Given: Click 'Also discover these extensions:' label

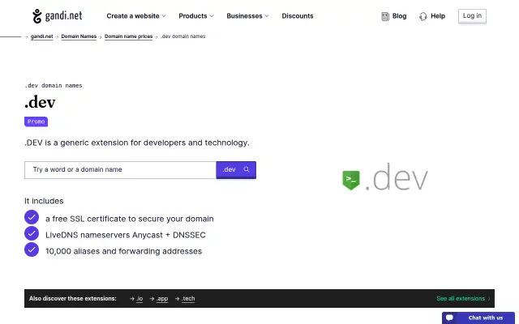Looking at the screenshot, I should tap(73, 299).
